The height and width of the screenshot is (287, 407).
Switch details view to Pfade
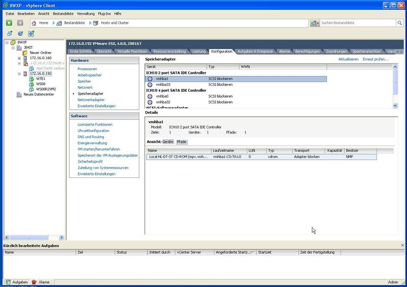181,141
